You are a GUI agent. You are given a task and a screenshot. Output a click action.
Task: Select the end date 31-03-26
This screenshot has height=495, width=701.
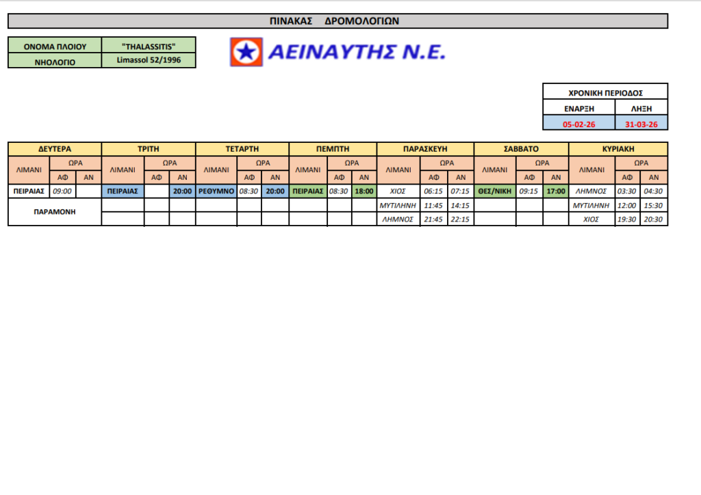click(x=641, y=124)
